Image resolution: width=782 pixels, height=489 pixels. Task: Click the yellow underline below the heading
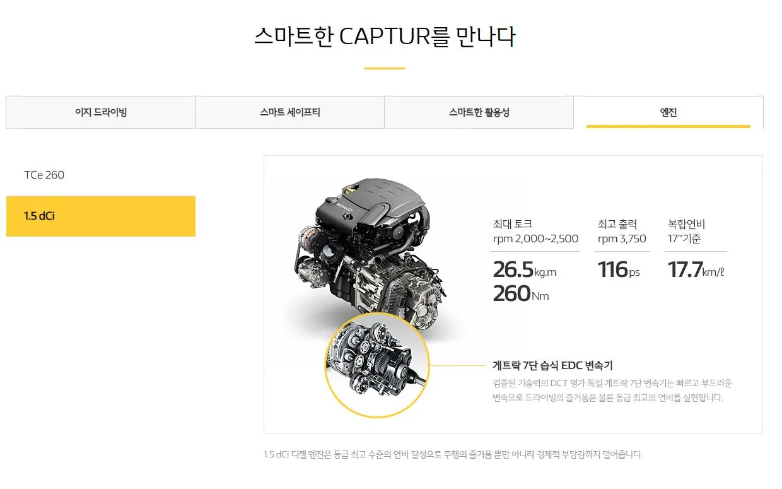385,68
